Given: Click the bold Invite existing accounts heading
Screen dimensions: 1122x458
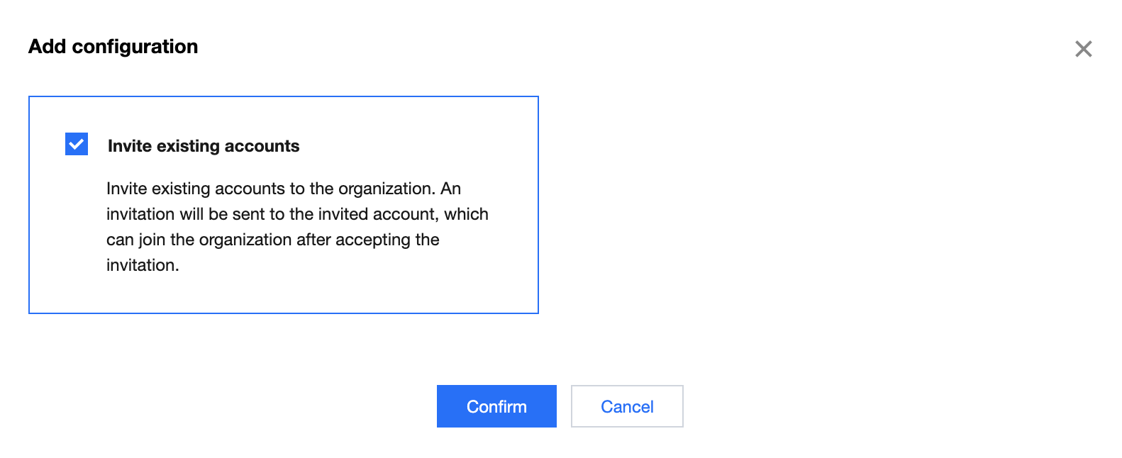Looking at the screenshot, I should click(204, 146).
